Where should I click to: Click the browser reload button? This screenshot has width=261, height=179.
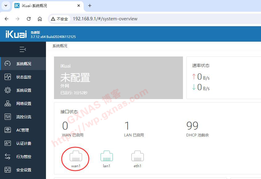point(29,19)
